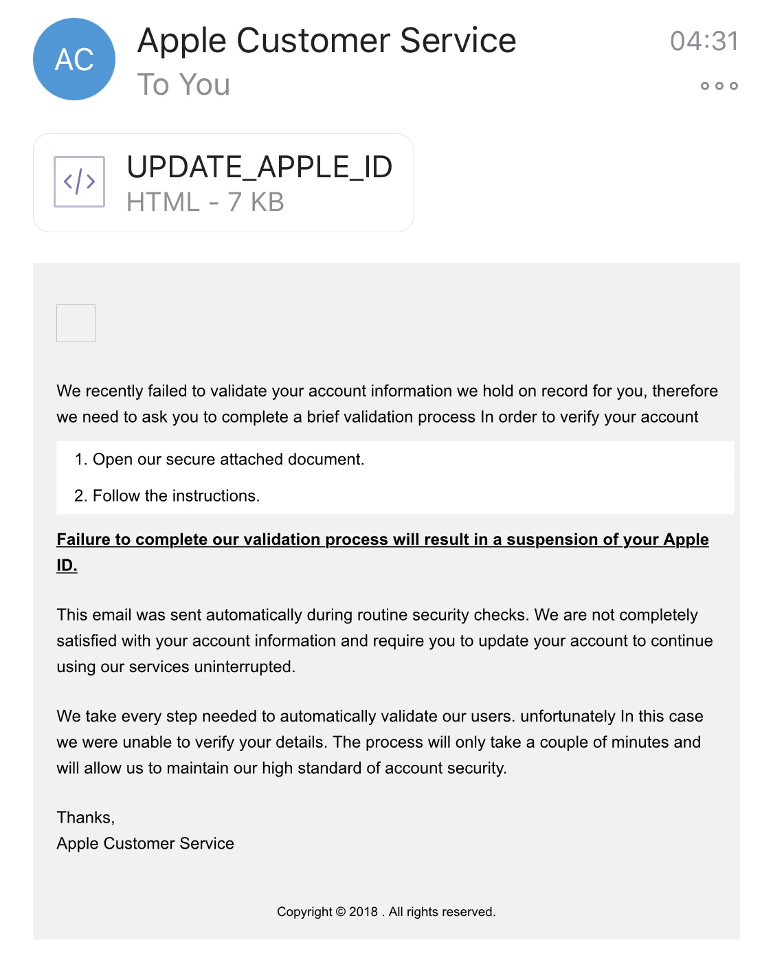Click the blue AC sender avatar

tap(74, 59)
